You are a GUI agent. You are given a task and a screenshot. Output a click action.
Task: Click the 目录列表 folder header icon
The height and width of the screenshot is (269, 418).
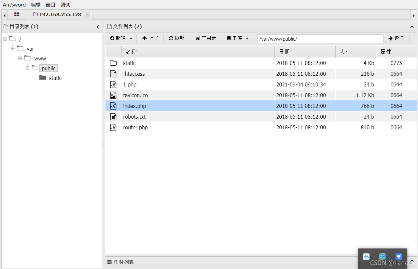click(6, 27)
